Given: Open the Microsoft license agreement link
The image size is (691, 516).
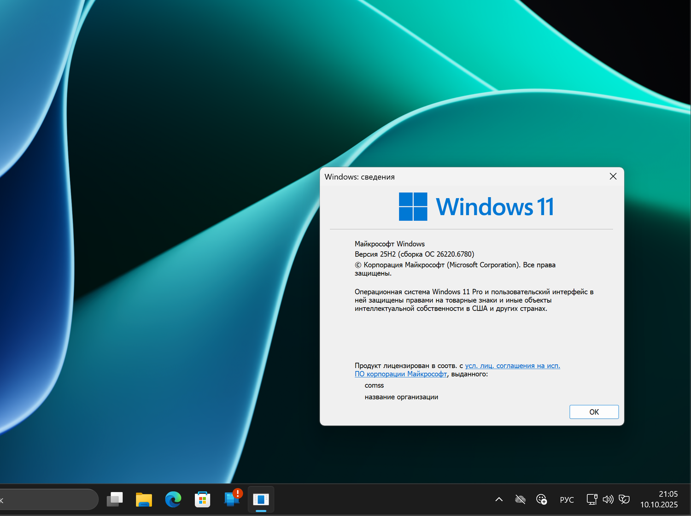Looking at the screenshot, I should tap(512, 365).
